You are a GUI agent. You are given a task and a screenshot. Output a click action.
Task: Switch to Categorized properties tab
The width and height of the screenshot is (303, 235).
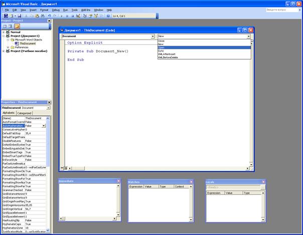(24, 113)
